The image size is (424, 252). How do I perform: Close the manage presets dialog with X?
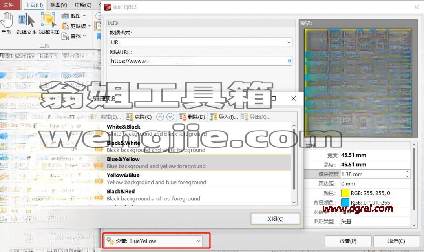coord(293,98)
